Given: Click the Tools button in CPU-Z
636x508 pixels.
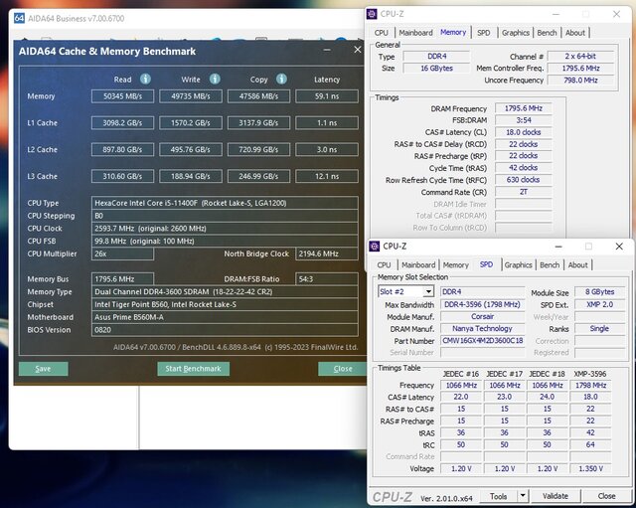Looking at the screenshot, I should tap(498, 496).
